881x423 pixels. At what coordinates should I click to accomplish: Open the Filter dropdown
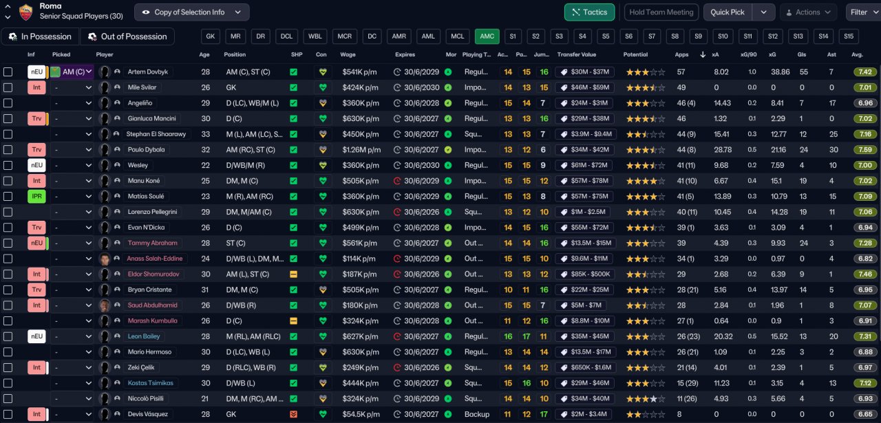(864, 12)
